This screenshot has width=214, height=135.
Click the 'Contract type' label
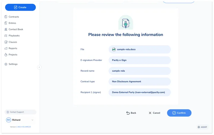point(87,82)
